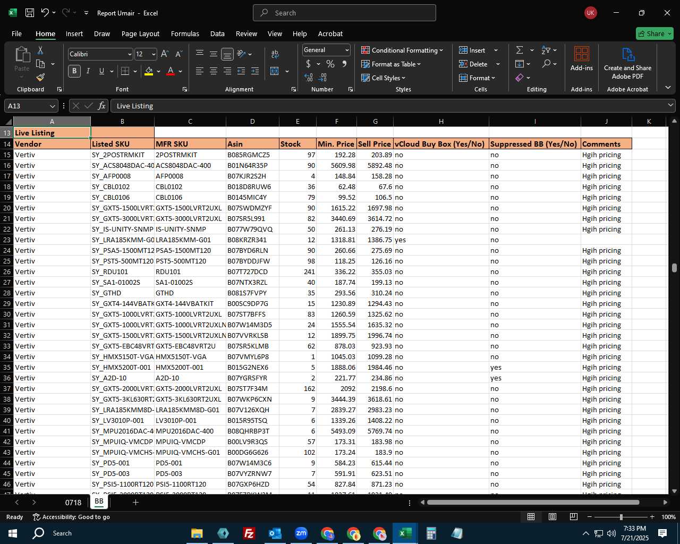Click the Align Right icon

click(227, 71)
